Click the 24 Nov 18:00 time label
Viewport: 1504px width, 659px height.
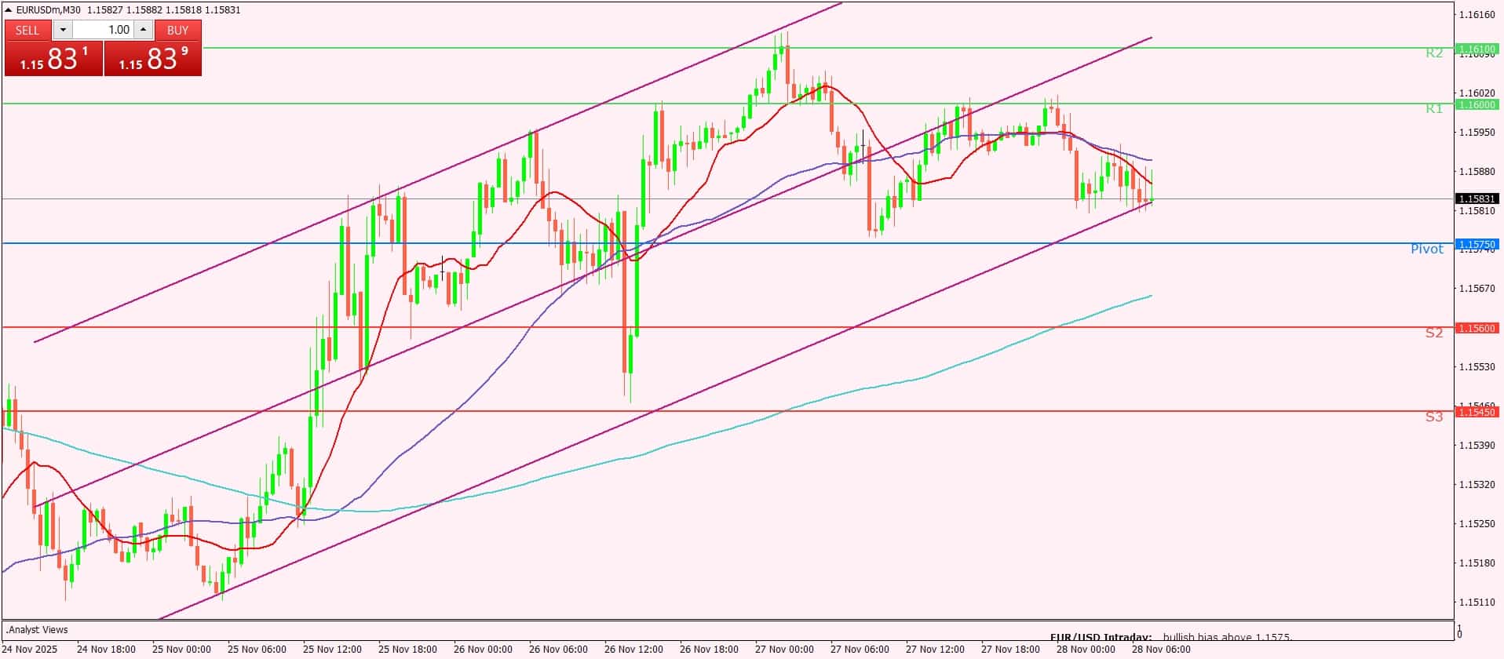point(106,650)
